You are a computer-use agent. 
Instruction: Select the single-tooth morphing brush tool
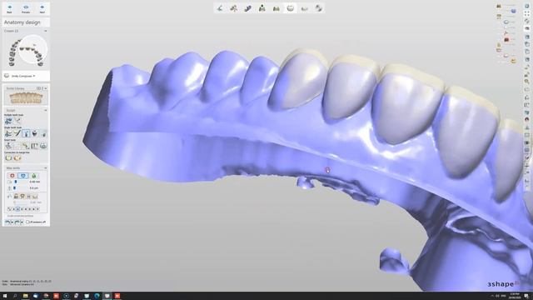(x=17, y=133)
